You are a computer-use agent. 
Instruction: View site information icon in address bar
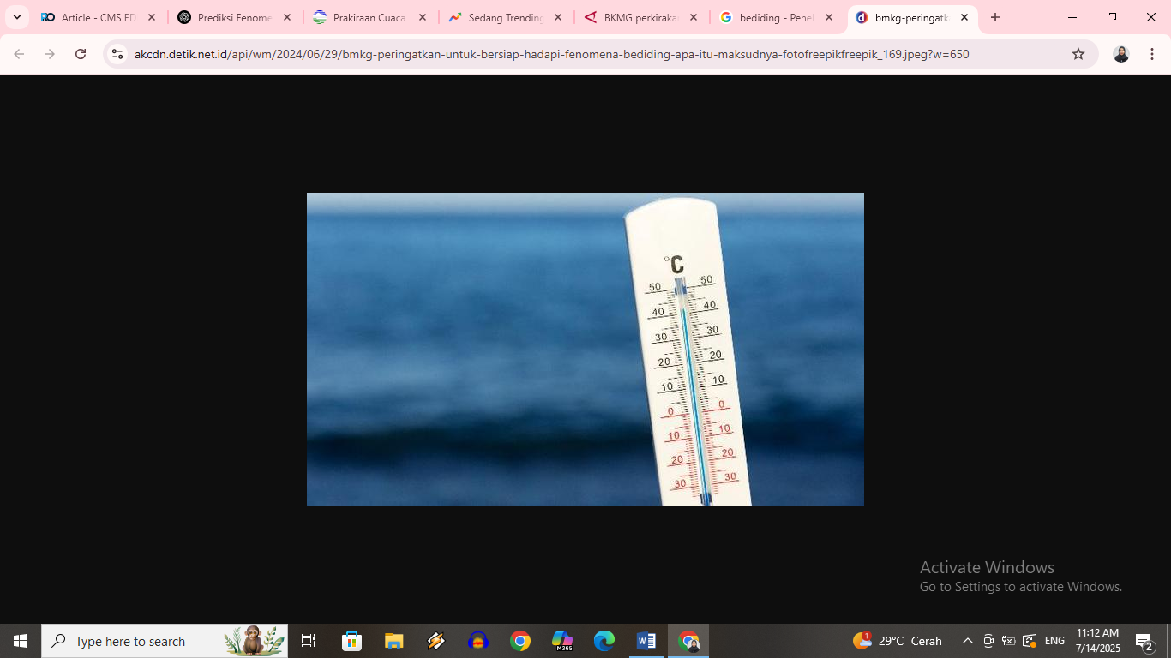pos(117,54)
